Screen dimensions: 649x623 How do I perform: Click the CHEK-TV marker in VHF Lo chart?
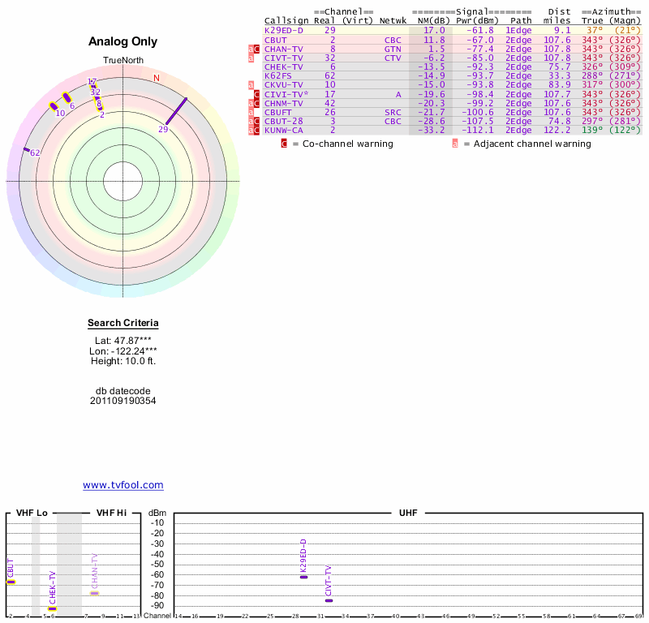(52, 608)
